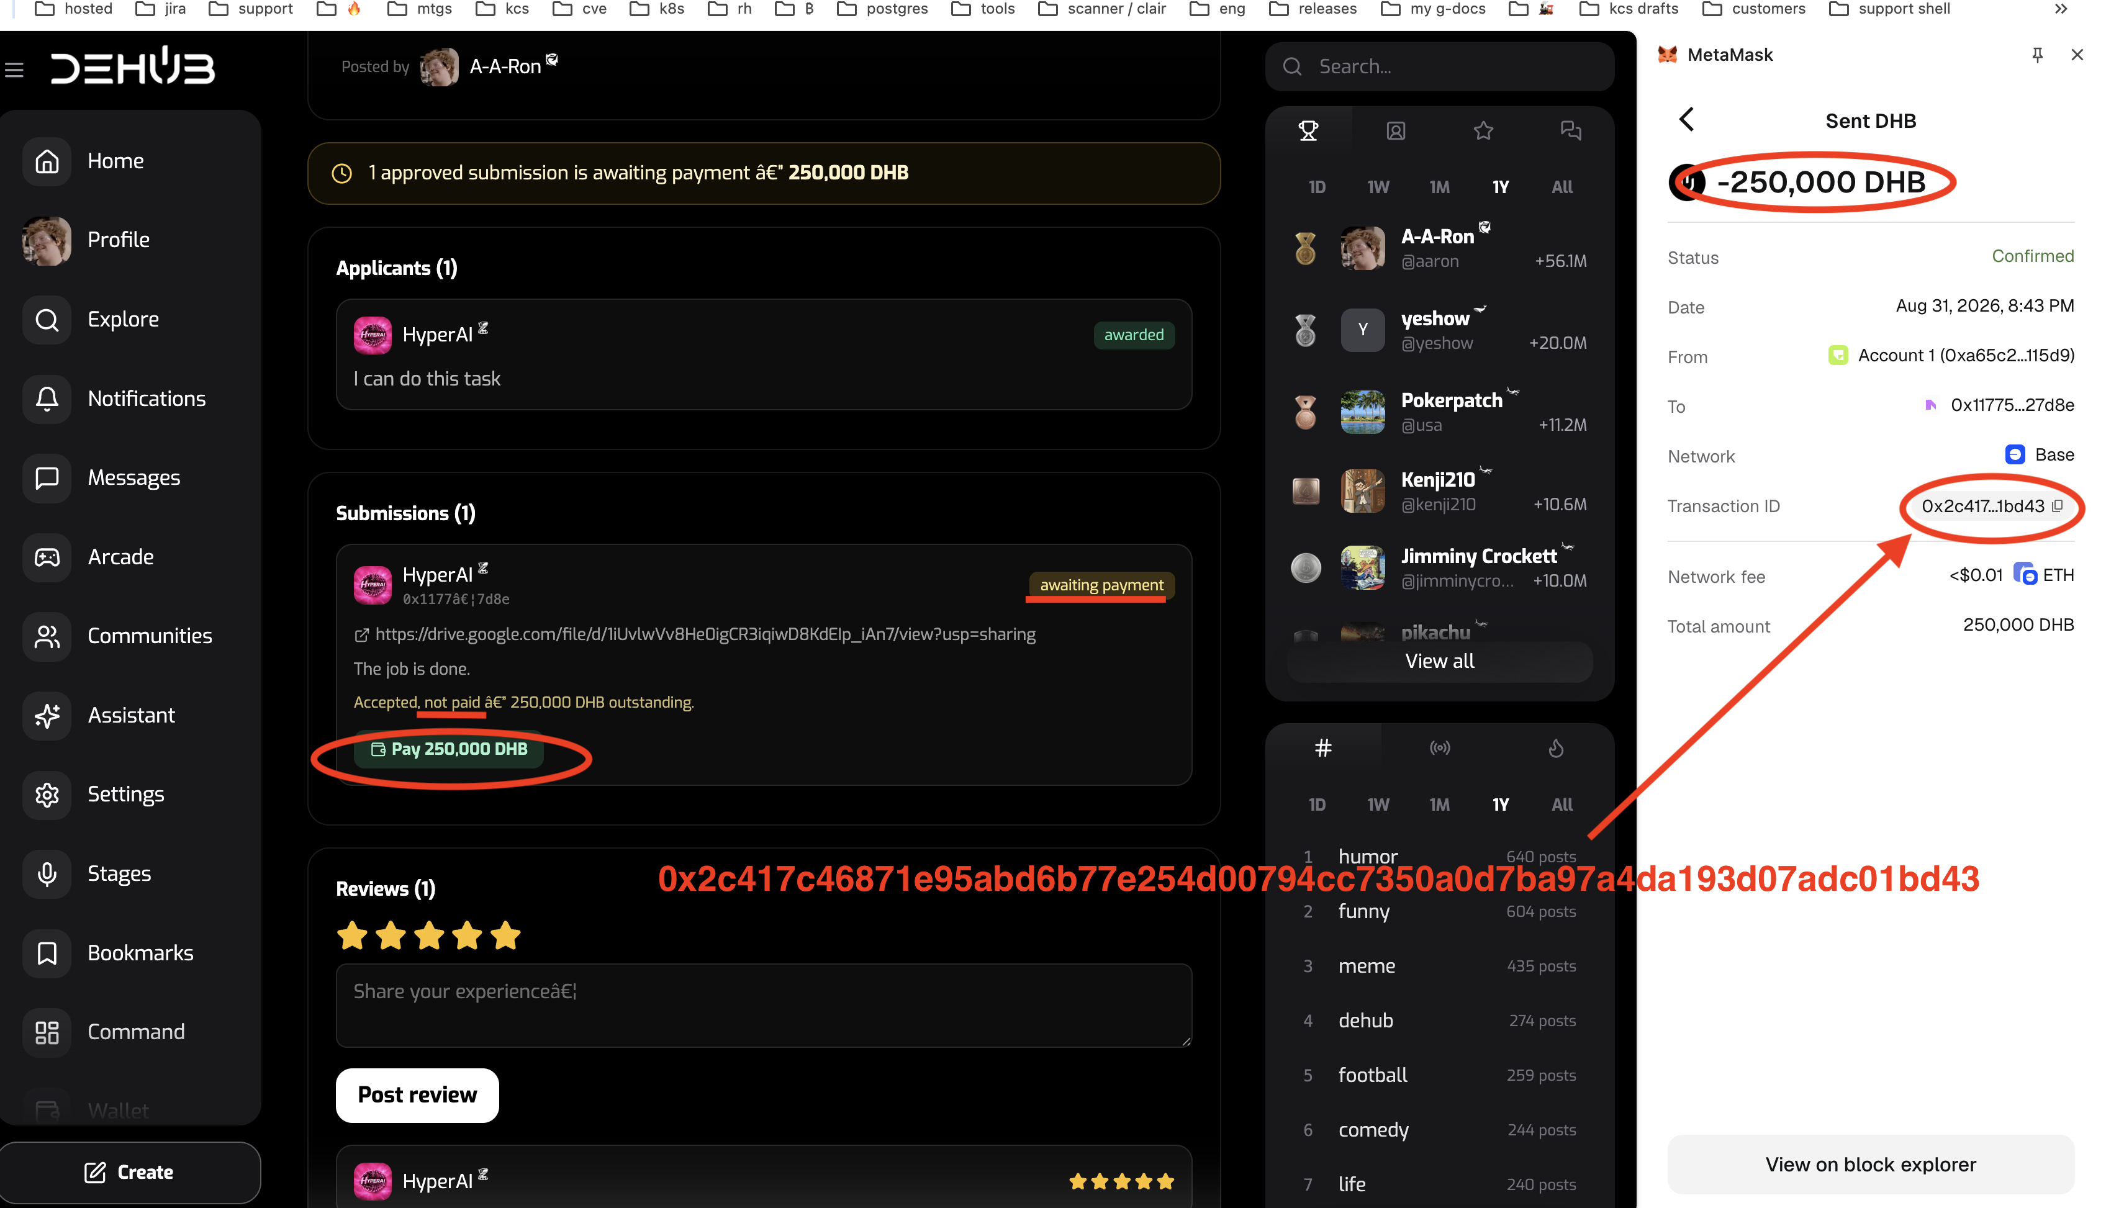Open the 'football' trending topic

point(1373,1075)
